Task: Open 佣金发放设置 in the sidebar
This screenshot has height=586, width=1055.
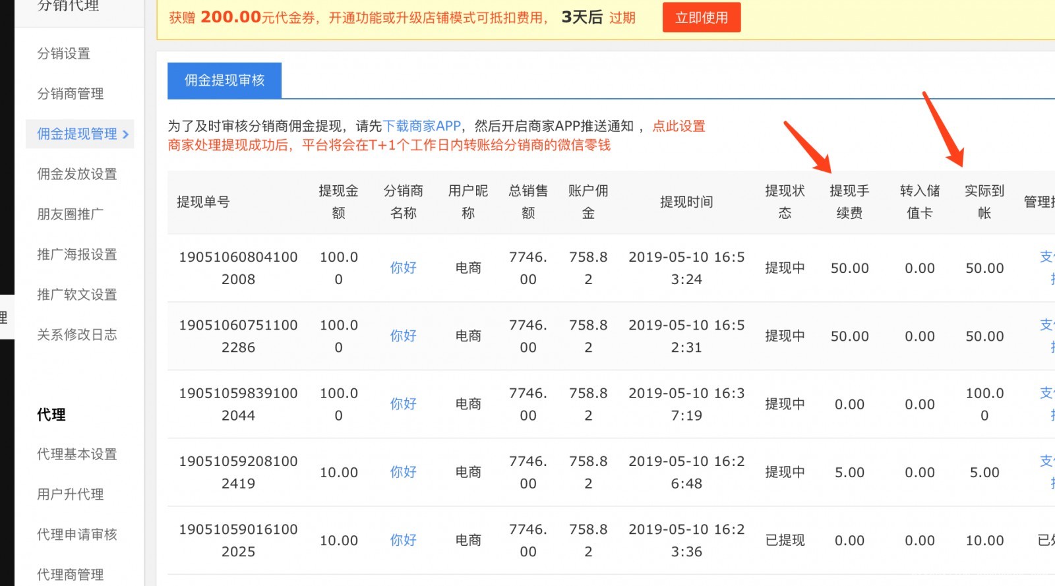Action: point(77,174)
